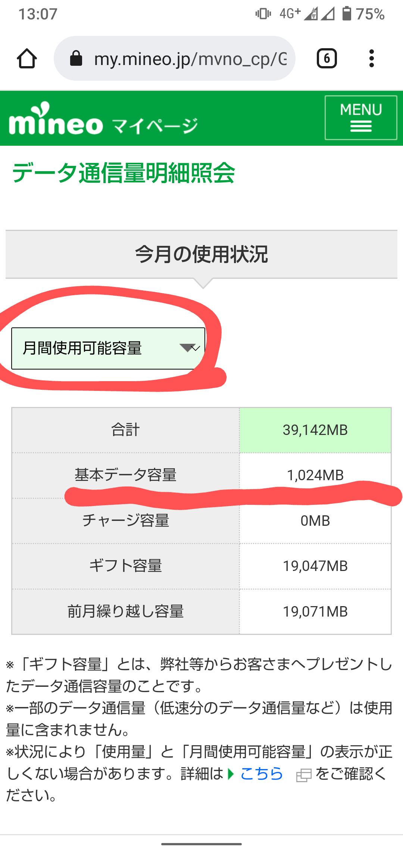
Task: Tap the データ通信量明細照会 page heading
Action: point(124,173)
